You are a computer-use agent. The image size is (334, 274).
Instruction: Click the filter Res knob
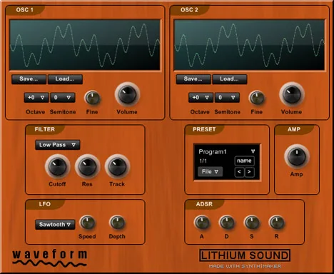click(x=87, y=166)
